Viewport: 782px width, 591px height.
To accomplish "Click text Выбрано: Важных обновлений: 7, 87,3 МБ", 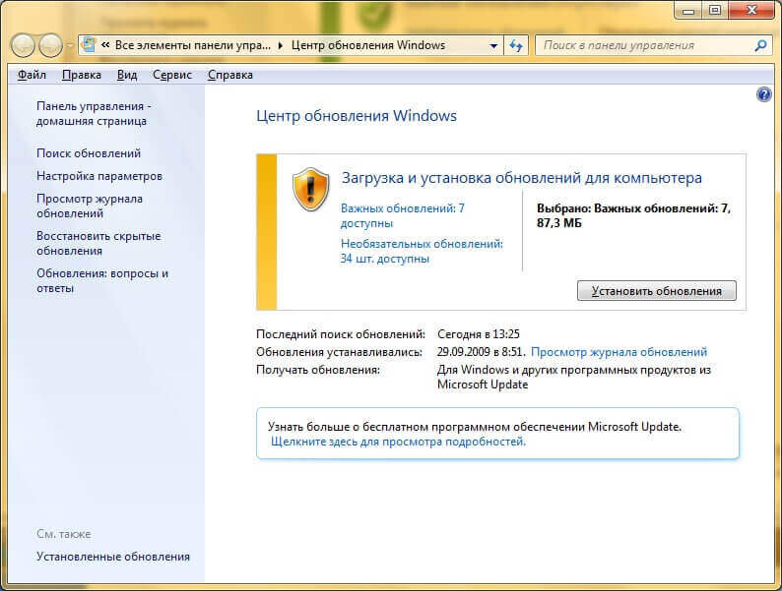I will (x=633, y=215).
